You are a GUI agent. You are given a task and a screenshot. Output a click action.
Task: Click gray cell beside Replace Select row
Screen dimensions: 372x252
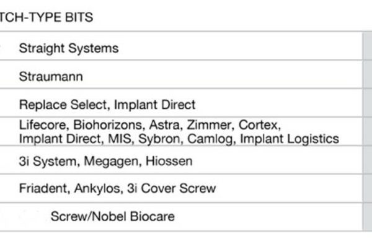[x=367, y=104]
